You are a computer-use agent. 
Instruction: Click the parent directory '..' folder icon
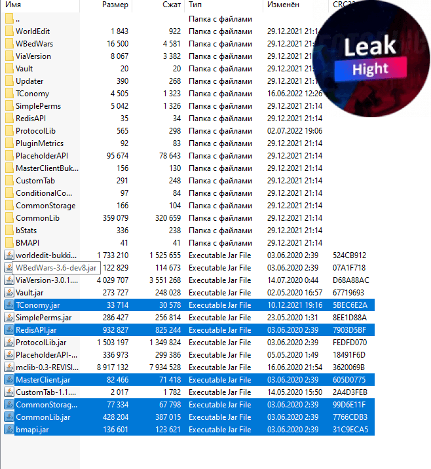click(x=10, y=19)
